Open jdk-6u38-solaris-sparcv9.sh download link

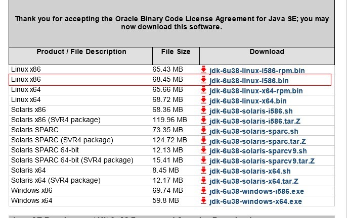click(x=258, y=151)
